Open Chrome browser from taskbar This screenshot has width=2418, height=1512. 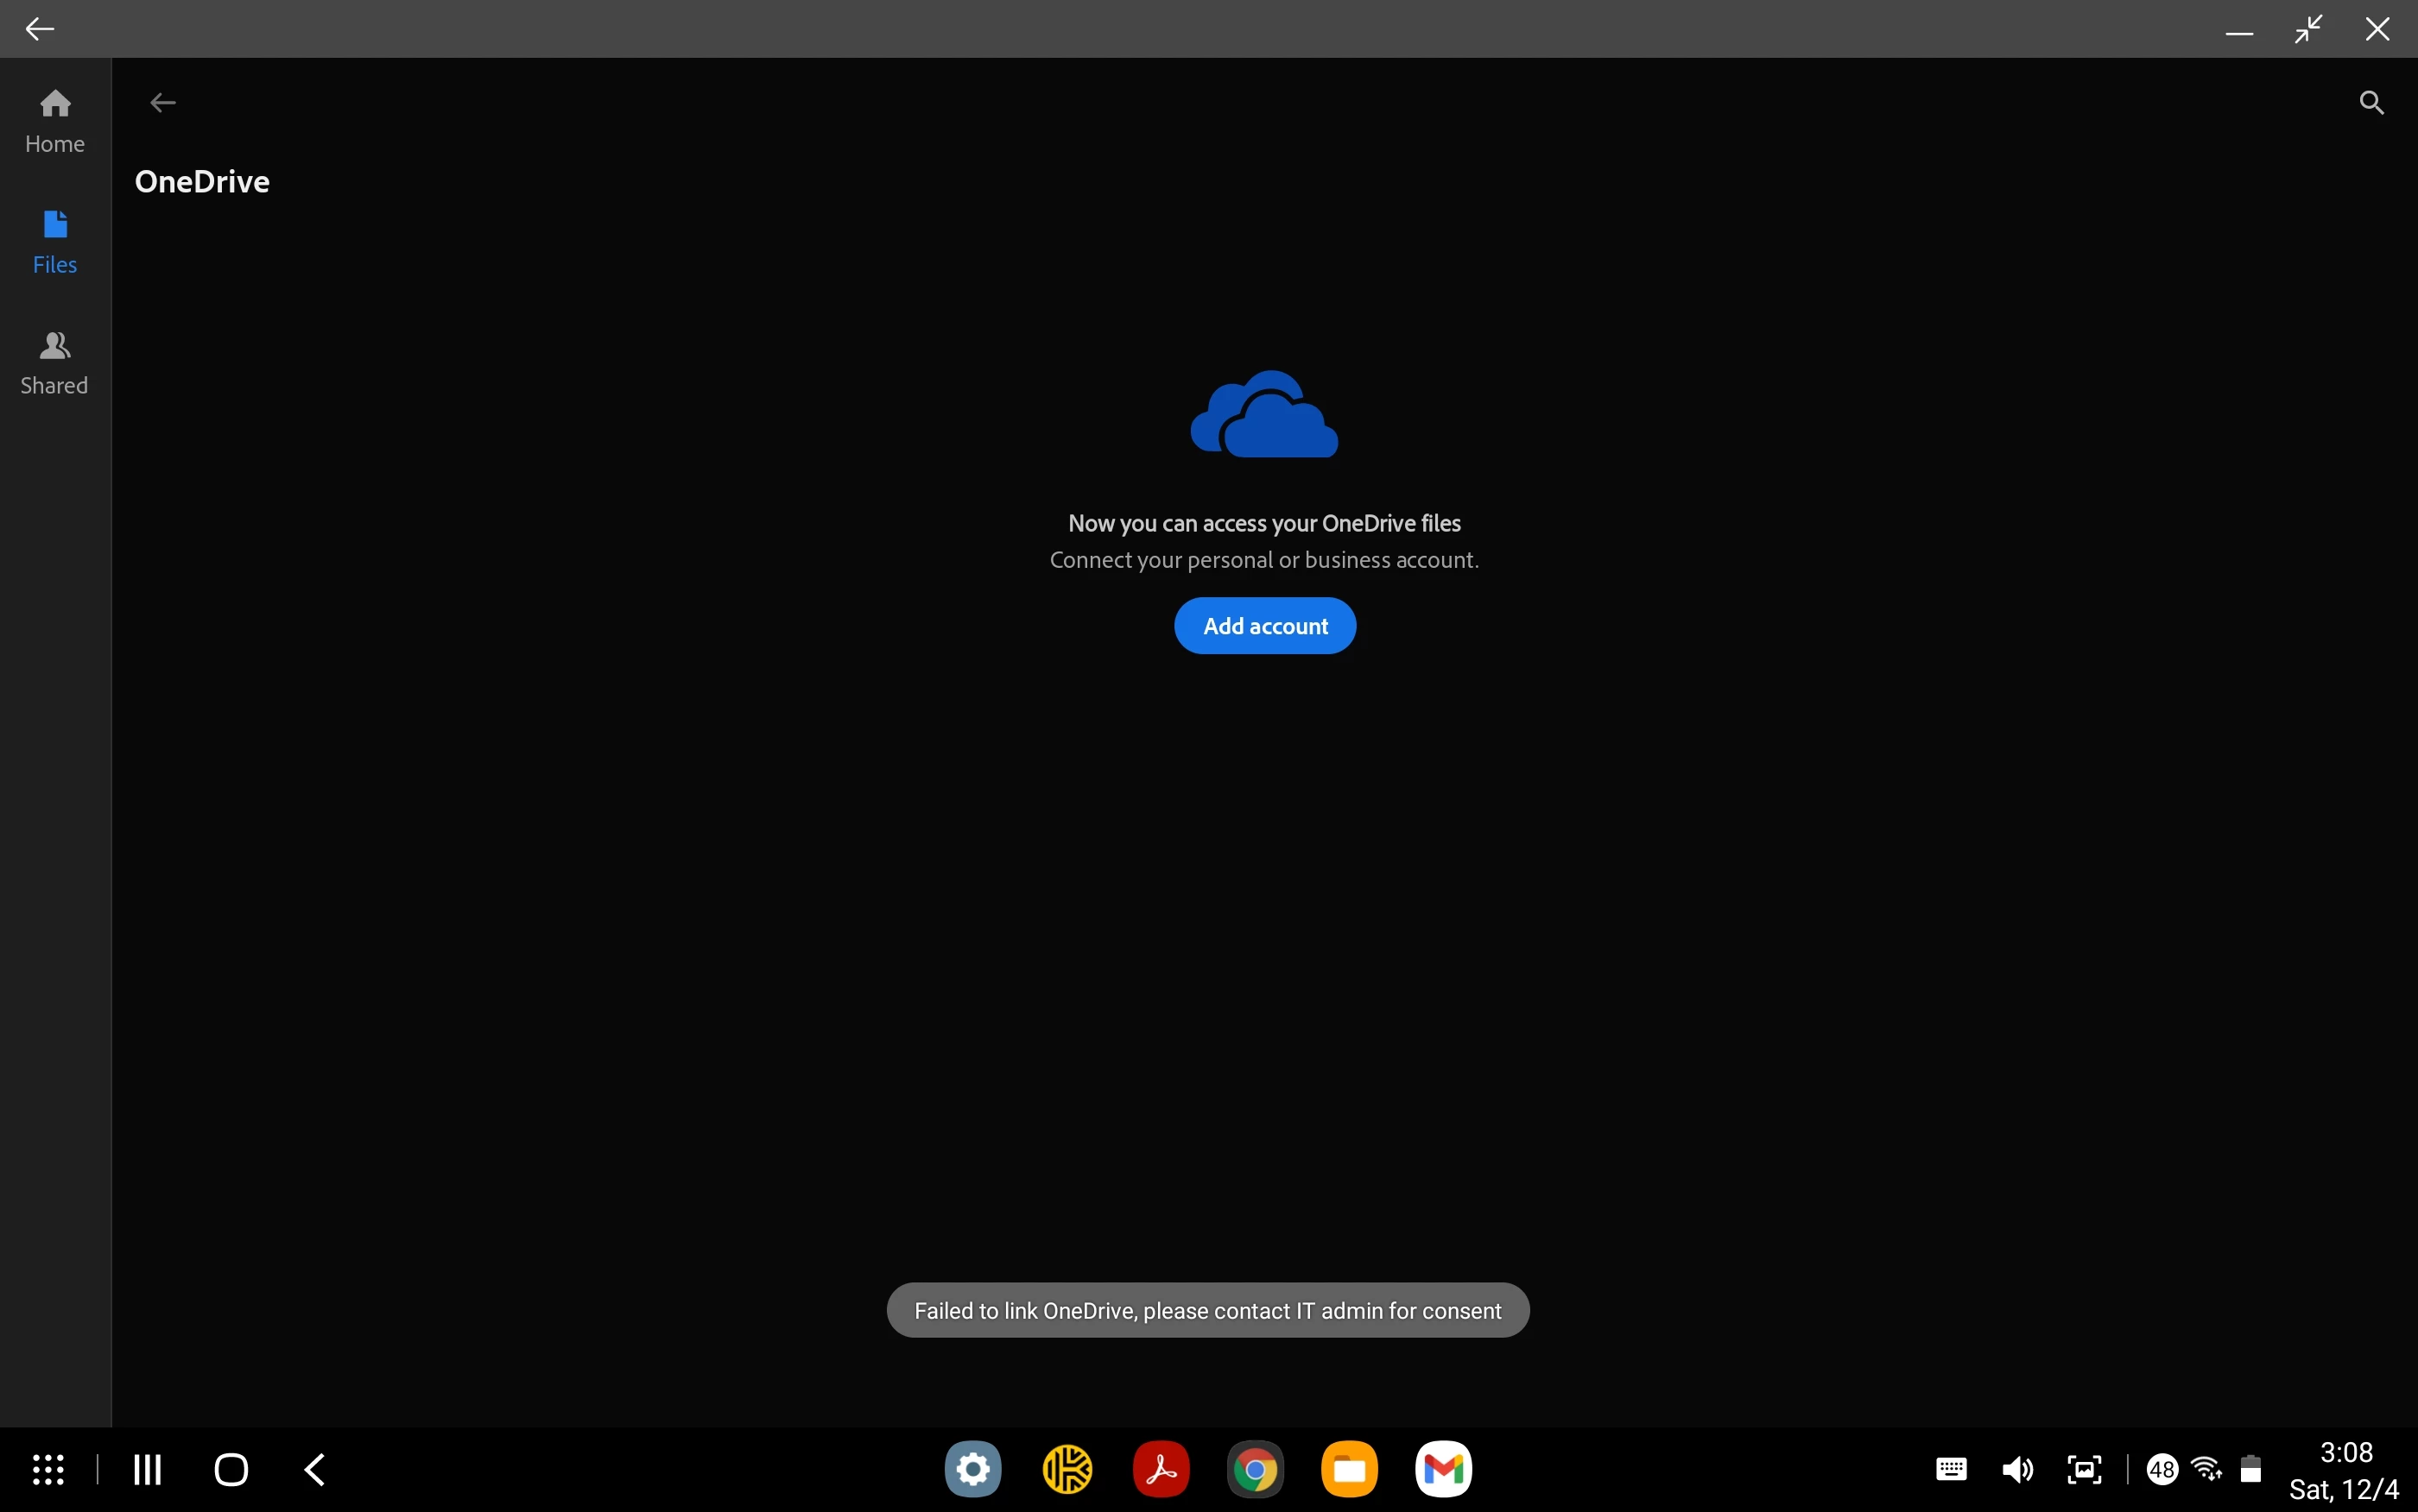pyautogui.click(x=1255, y=1469)
